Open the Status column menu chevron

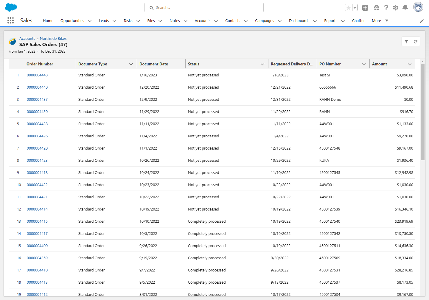click(262, 64)
